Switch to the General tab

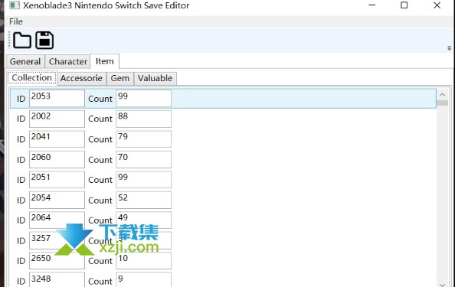pos(25,61)
